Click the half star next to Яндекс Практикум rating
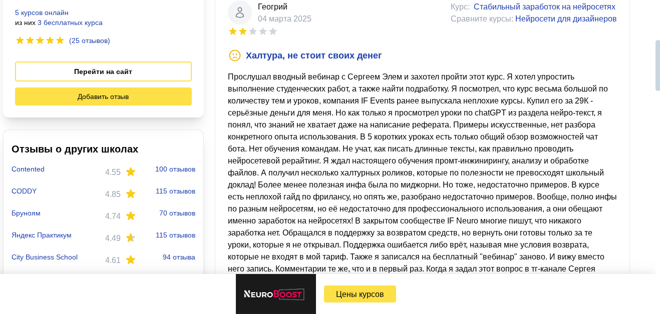 [x=131, y=238]
